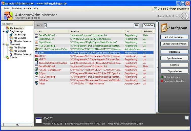Screen dimensions: 191x131
Task: Click the avgnt row icon
Action: coord(36,53)
